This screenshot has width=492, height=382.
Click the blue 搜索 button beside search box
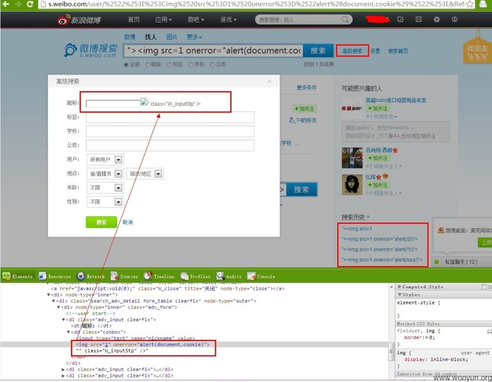(x=318, y=51)
